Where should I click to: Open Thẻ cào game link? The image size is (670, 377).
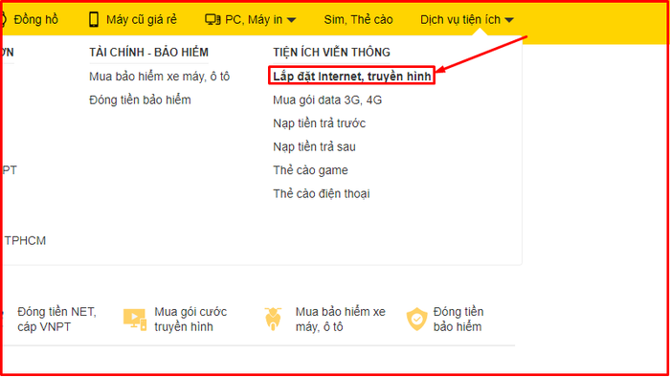tap(310, 170)
